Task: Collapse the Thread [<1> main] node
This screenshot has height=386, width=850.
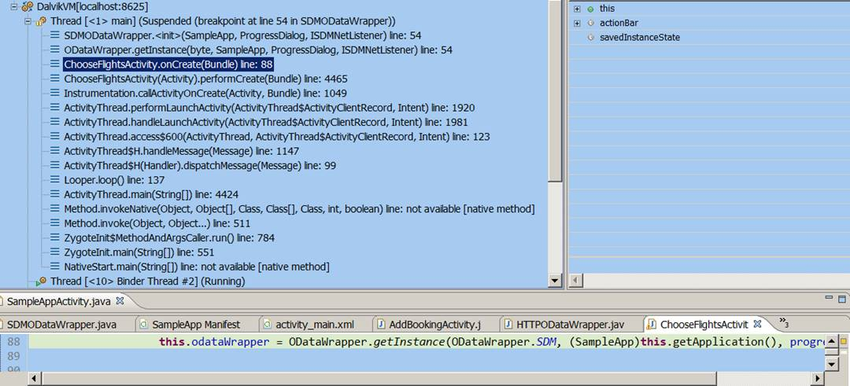Action: [x=28, y=22]
